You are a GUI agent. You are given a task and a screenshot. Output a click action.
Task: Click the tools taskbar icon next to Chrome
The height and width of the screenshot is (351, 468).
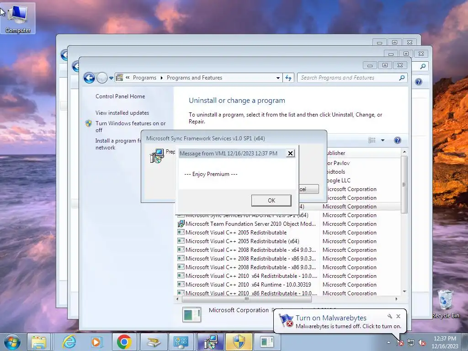pos(154,342)
